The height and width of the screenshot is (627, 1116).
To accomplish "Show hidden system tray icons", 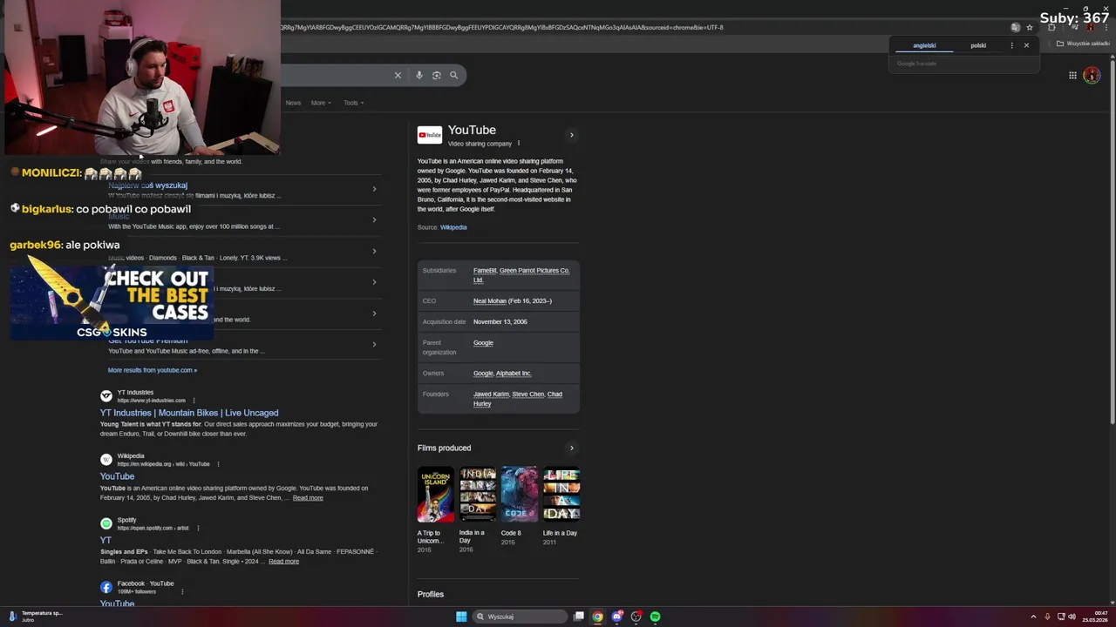I will 1033,617.
